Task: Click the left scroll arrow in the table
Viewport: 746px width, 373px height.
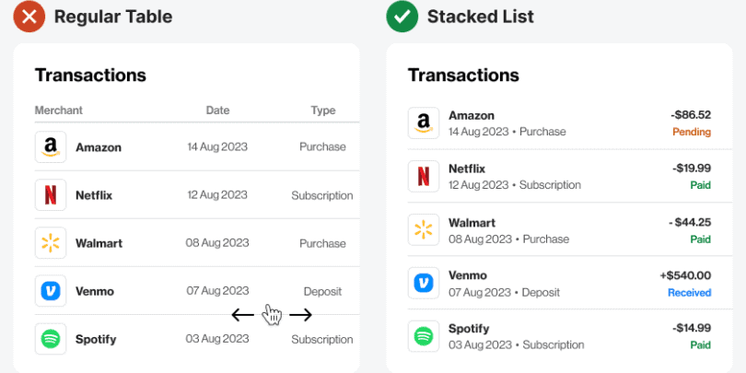Action: [242, 315]
